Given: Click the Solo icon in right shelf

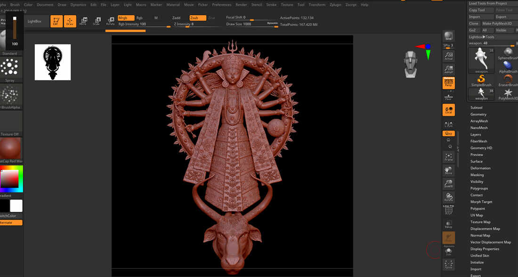Looking at the screenshot, I should click(x=448, y=251).
